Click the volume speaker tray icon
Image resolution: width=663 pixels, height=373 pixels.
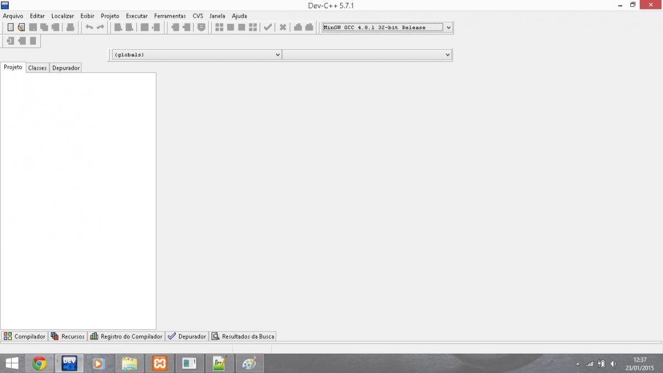613,364
